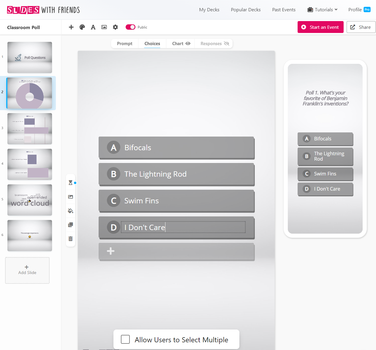Screen dimensions: 376x350
Task: Show Responses using the crossed-eye toggle
Action: pos(227,43)
